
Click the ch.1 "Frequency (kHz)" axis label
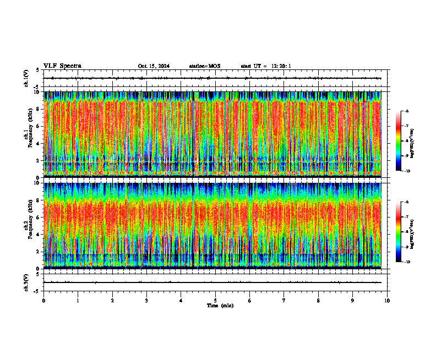pyautogui.click(x=30, y=128)
